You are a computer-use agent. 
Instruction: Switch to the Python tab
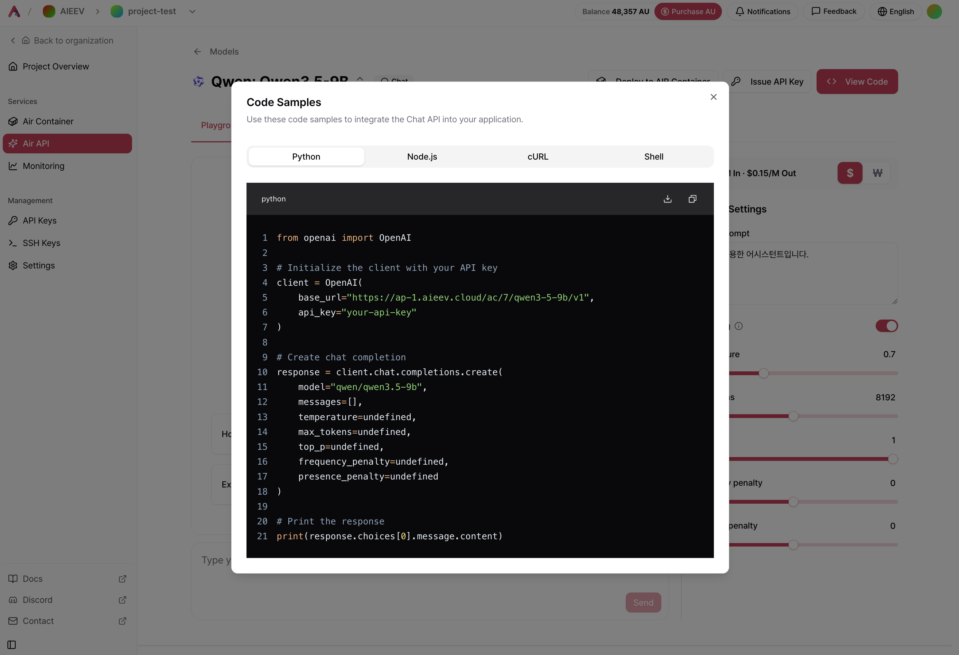coord(306,157)
